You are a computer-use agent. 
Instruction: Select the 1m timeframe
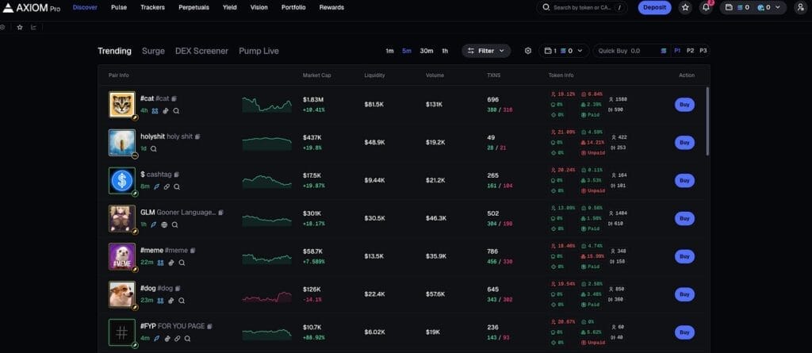tap(389, 51)
